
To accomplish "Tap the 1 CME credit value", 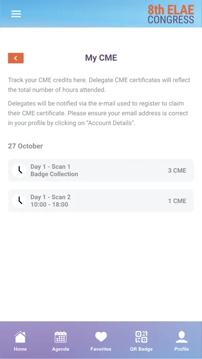I will point(177,201).
